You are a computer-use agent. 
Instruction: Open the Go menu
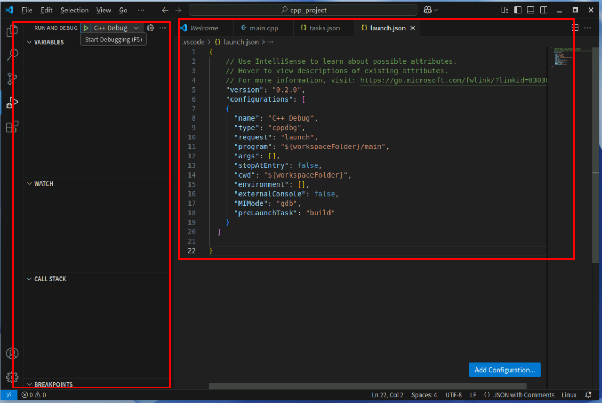click(123, 10)
